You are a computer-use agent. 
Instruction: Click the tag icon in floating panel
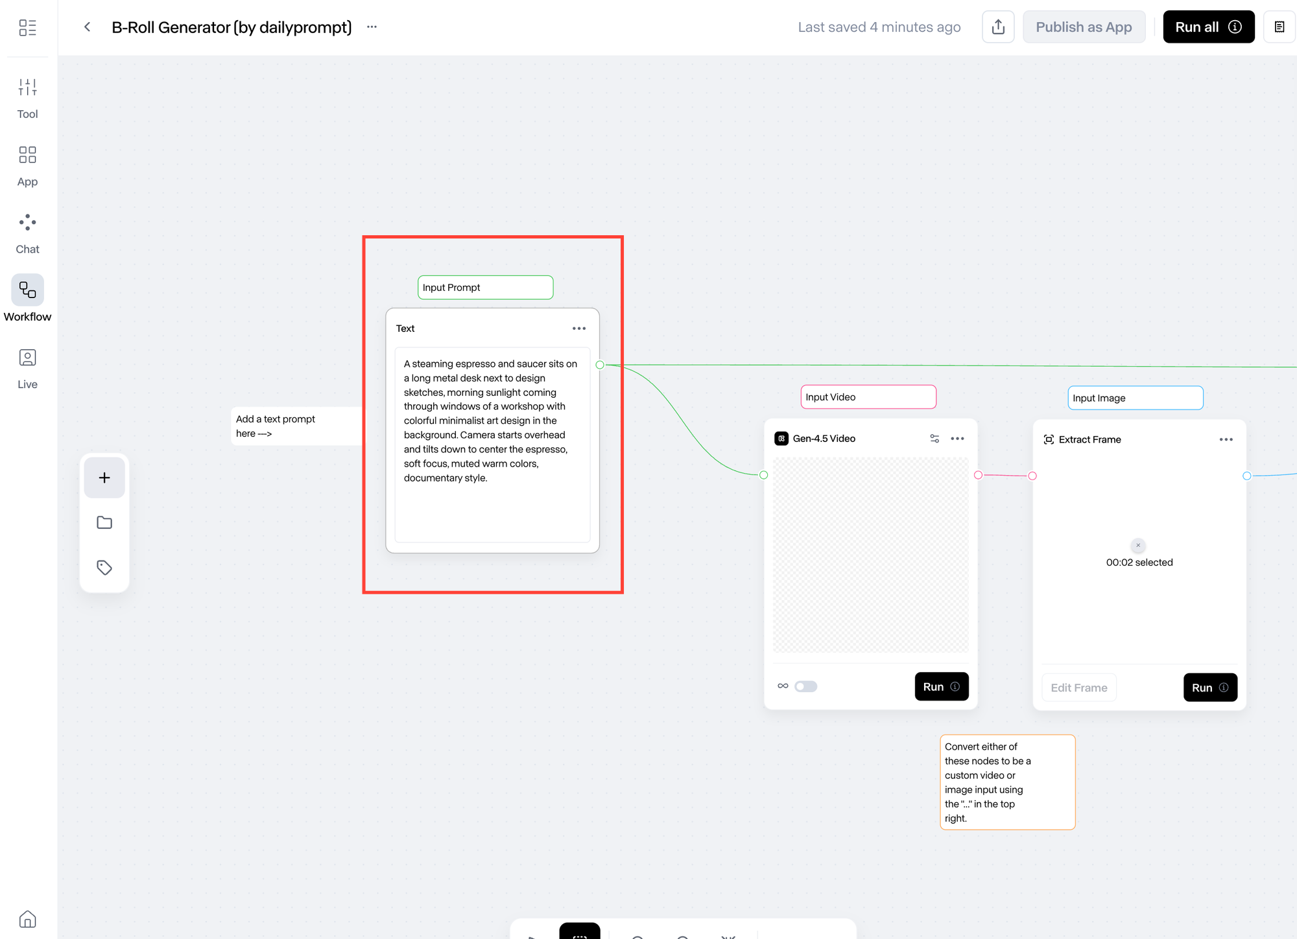coord(104,568)
